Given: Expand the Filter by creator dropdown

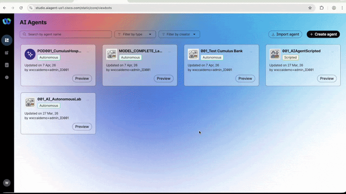Looking at the screenshot, I should [x=179, y=34].
